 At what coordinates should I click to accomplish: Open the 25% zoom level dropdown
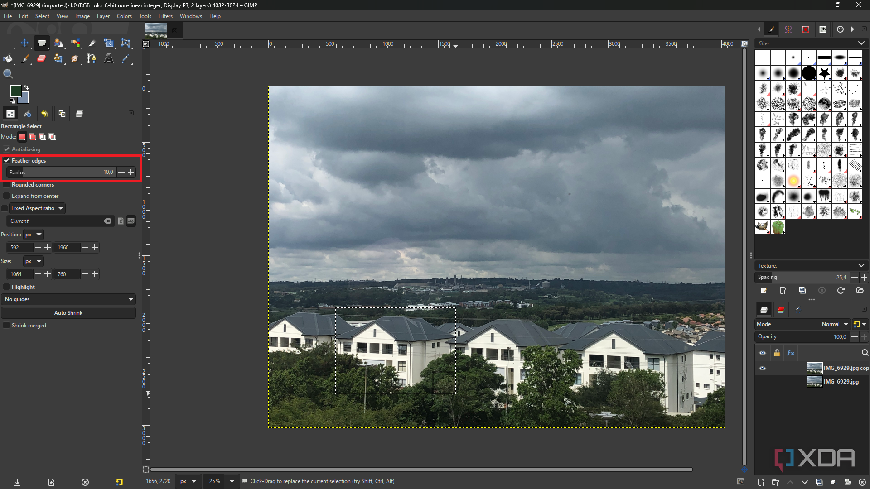coord(232,481)
